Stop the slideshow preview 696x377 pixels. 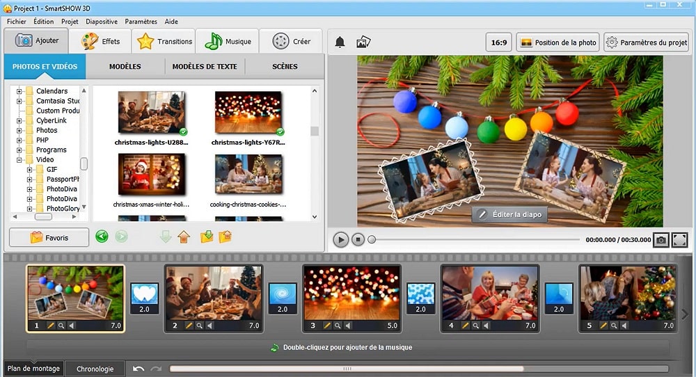[358, 240]
